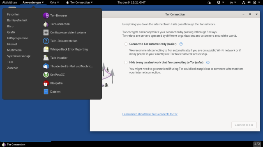Show help for automatic Tor connection
The image size is (263, 147).
click(x=181, y=44)
